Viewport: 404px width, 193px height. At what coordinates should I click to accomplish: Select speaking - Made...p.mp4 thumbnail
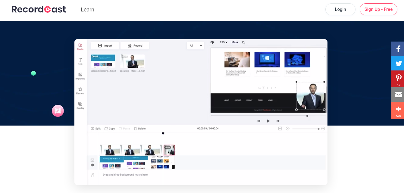133,61
